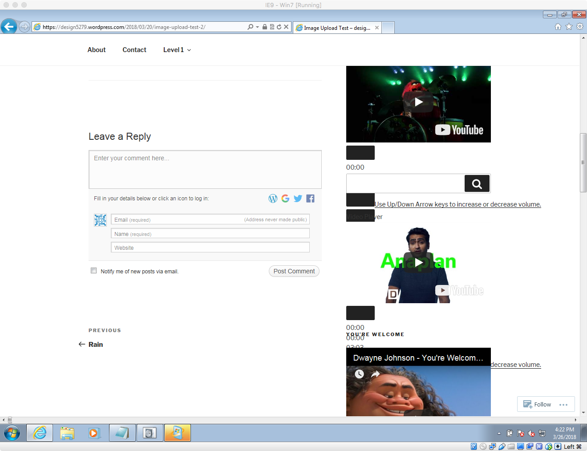Click the YouTube logo on the drummer video
This screenshot has height=451, width=587.
459,130
